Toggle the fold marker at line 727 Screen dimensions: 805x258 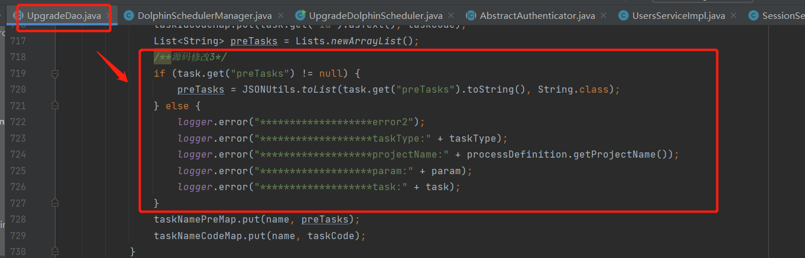coord(55,203)
